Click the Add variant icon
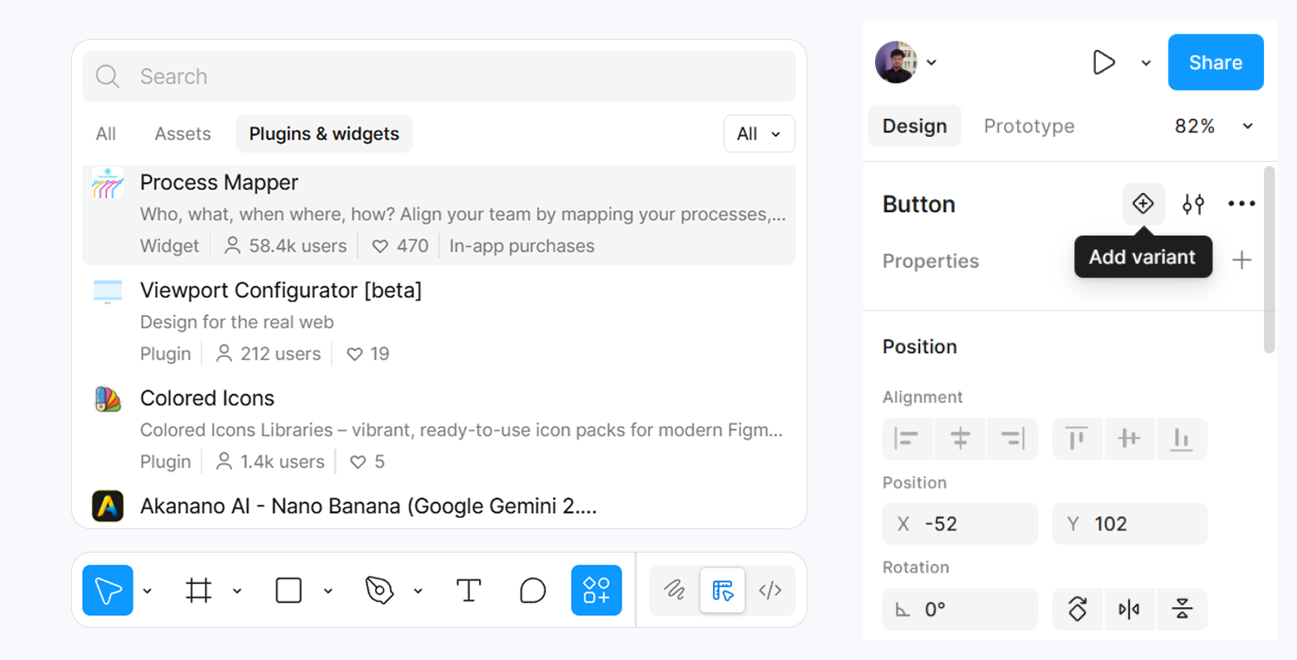The width and height of the screenshot is (1297, 660). [1143, 204]
